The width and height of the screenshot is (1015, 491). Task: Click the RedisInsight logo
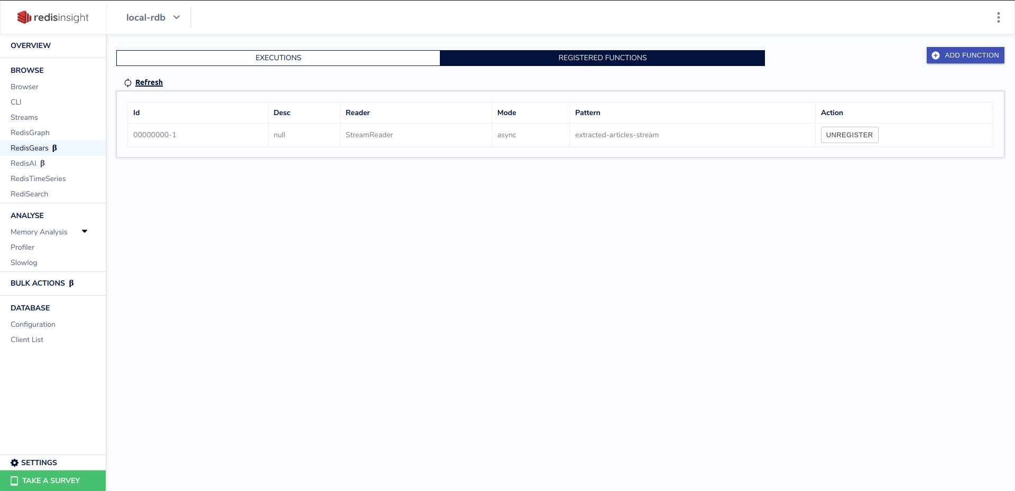point(53,17)
